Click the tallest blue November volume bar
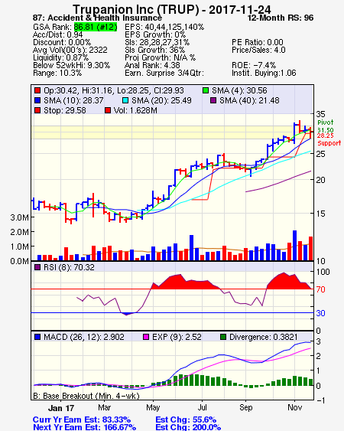Image resolution: width=344 pixels, height=431 pixels. tap(294, 246)
